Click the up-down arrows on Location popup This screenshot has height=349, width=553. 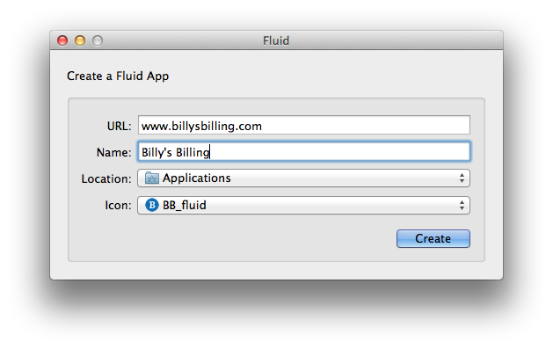[x=462, y=178]
